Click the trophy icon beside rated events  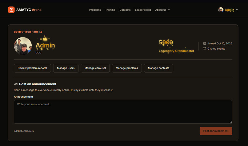click(x=205, y=49)
